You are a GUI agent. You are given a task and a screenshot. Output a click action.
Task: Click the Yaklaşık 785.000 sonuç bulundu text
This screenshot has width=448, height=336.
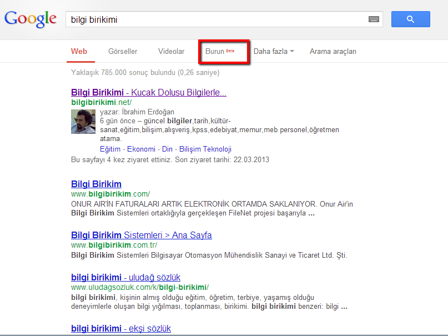145,73
